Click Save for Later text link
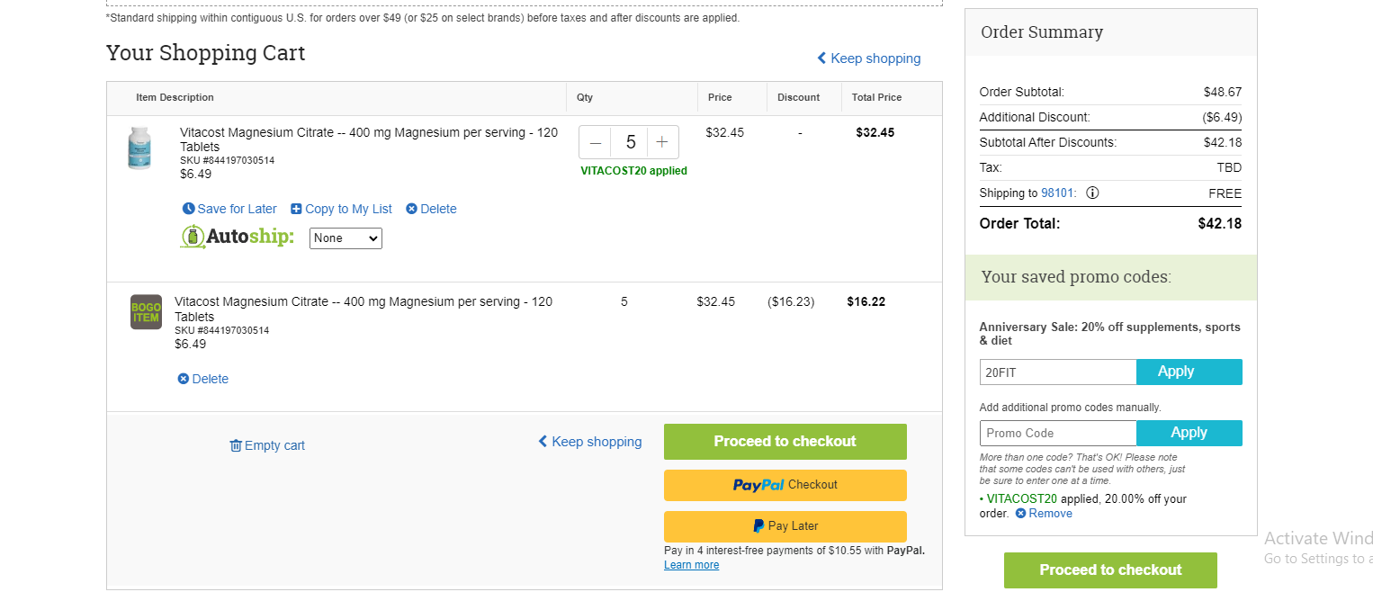 [x=237, y=209]
